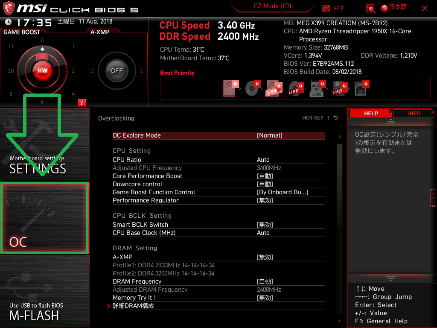Close BIOS with the red X

(425, 8)
